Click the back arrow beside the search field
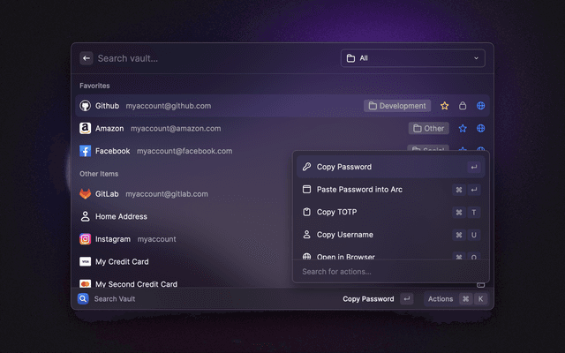Screen dimensions: 565x353 pos(87,58)
